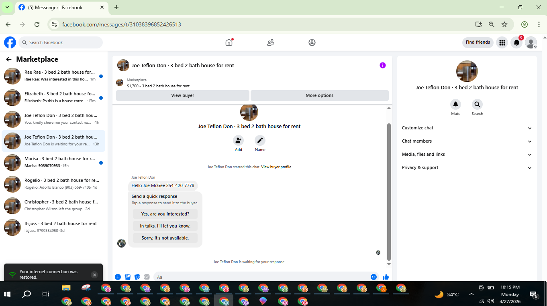The width and height of the screenshot is (547, 306).
Task: Attach a photo using the image icon
Action: click(128, 277)
